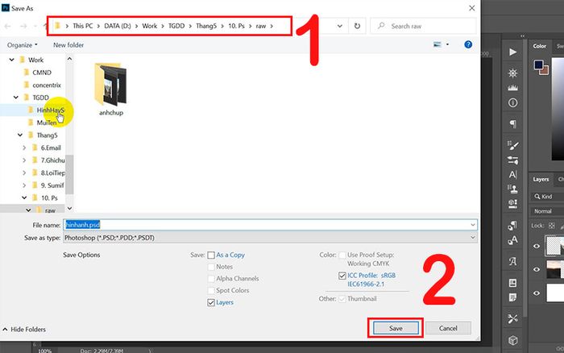Click the Search raw field
564x353 pixels.
(423, 26)
